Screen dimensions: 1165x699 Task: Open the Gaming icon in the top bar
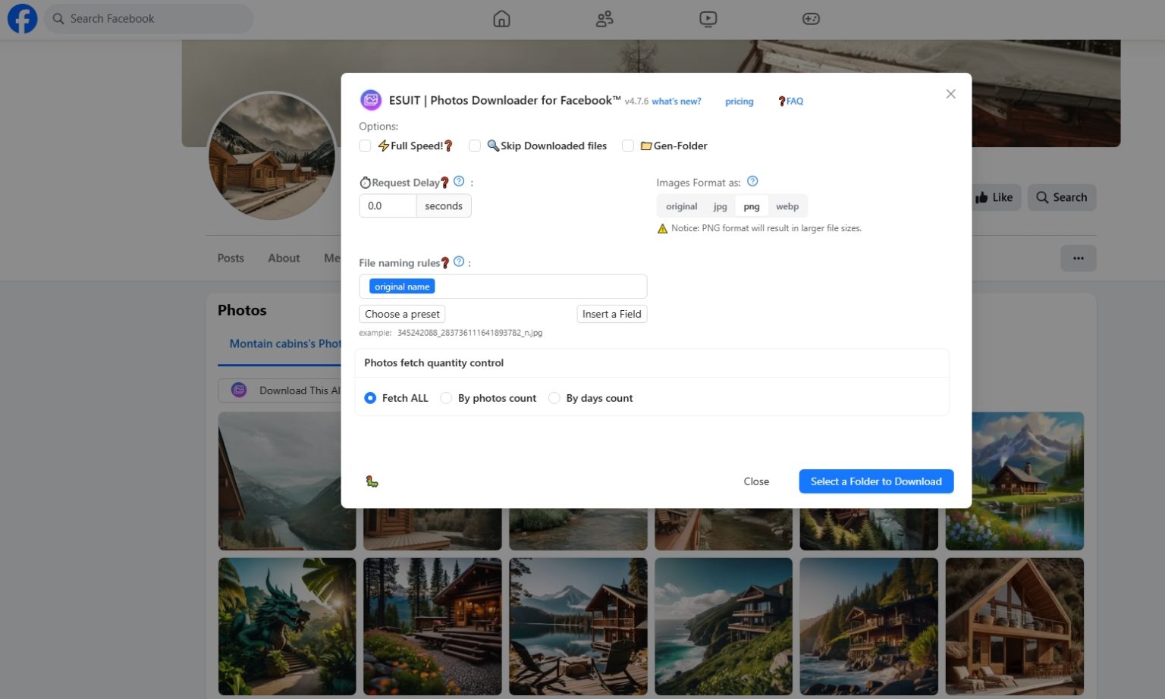pyautogui.click(x=811, y=18)
